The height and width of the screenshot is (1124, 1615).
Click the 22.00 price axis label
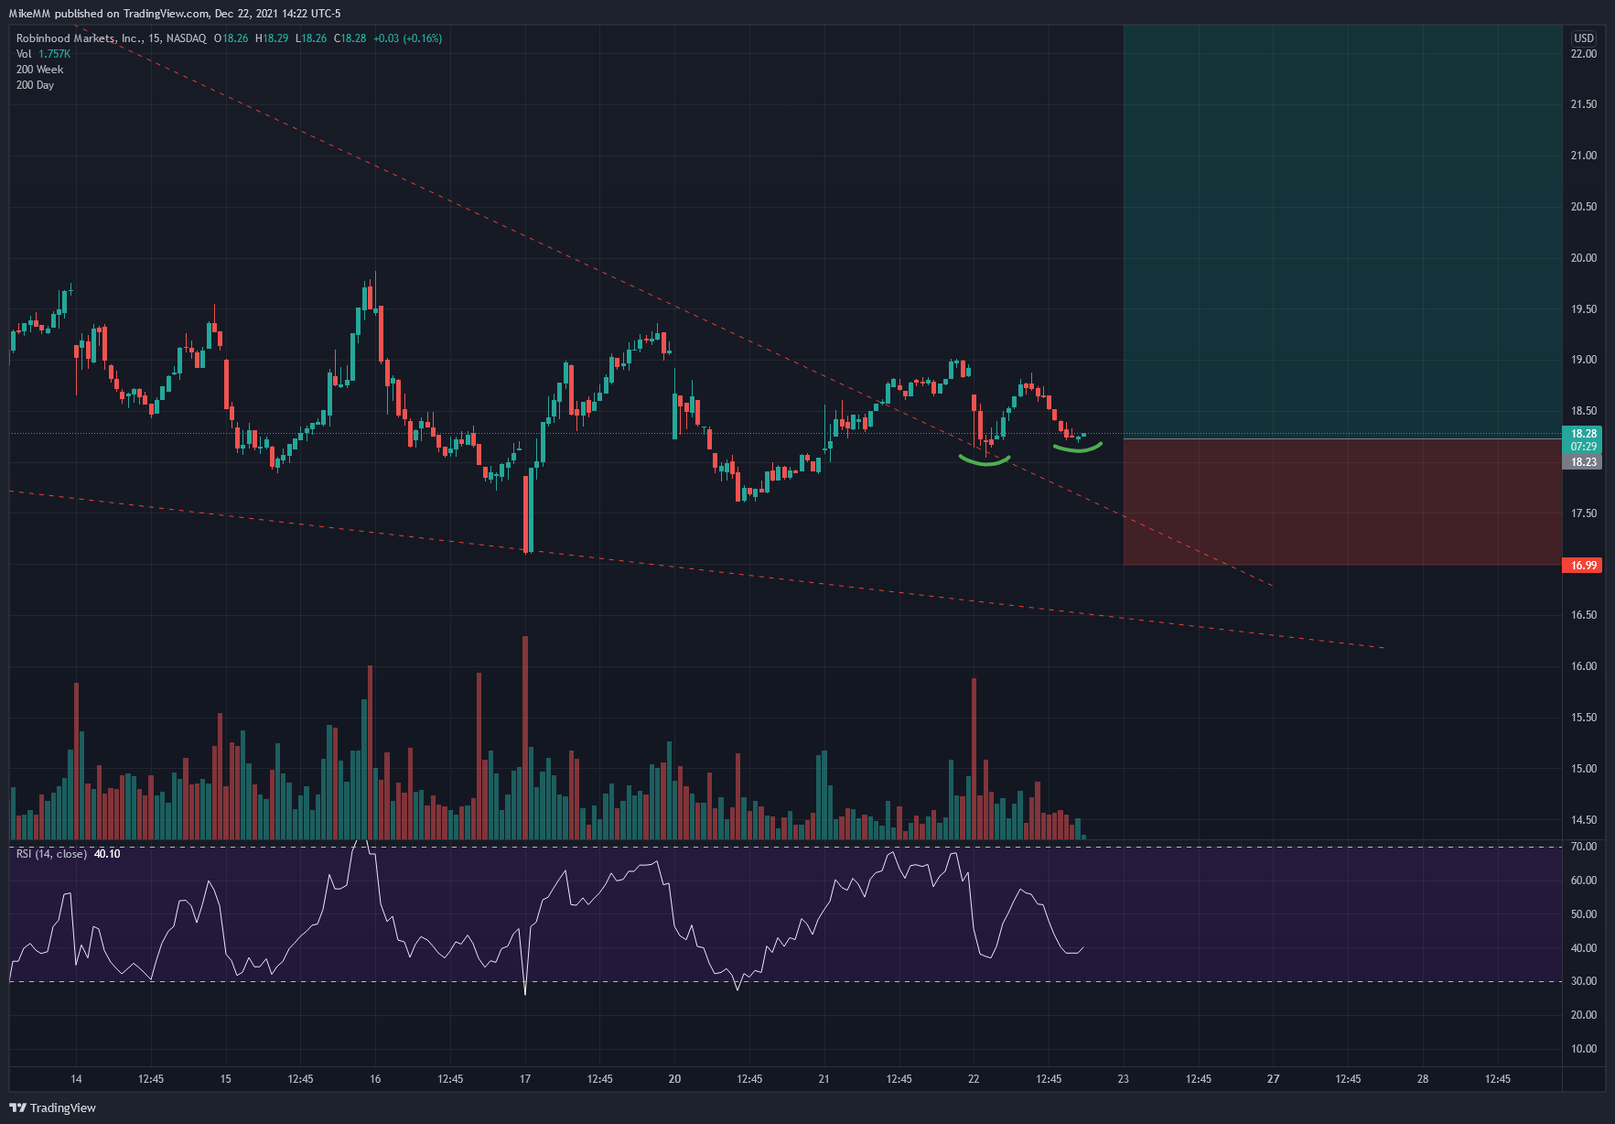point(1583,54)
